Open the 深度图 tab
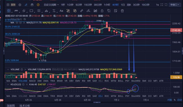Image resolution: width=183 pixels, height=107 pixels. click(11, 106)
